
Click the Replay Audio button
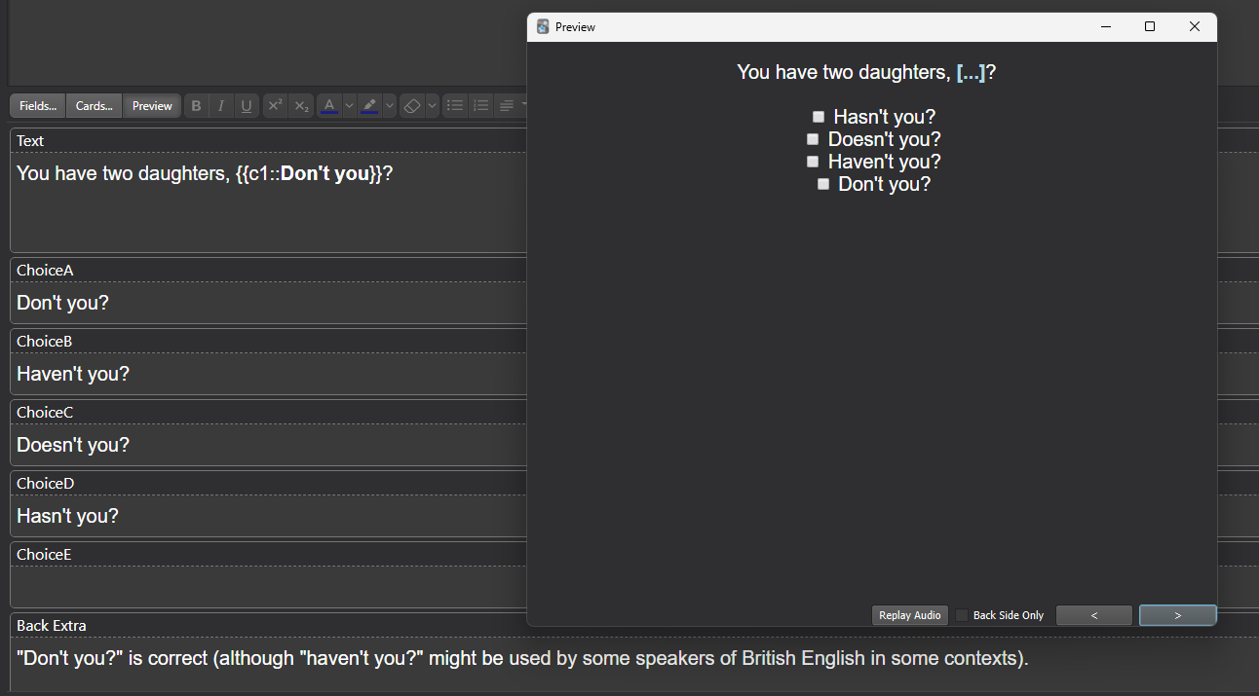[x=910, y=615]
